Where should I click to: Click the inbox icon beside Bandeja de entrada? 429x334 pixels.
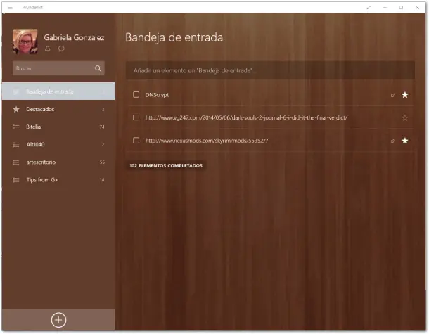16,91
